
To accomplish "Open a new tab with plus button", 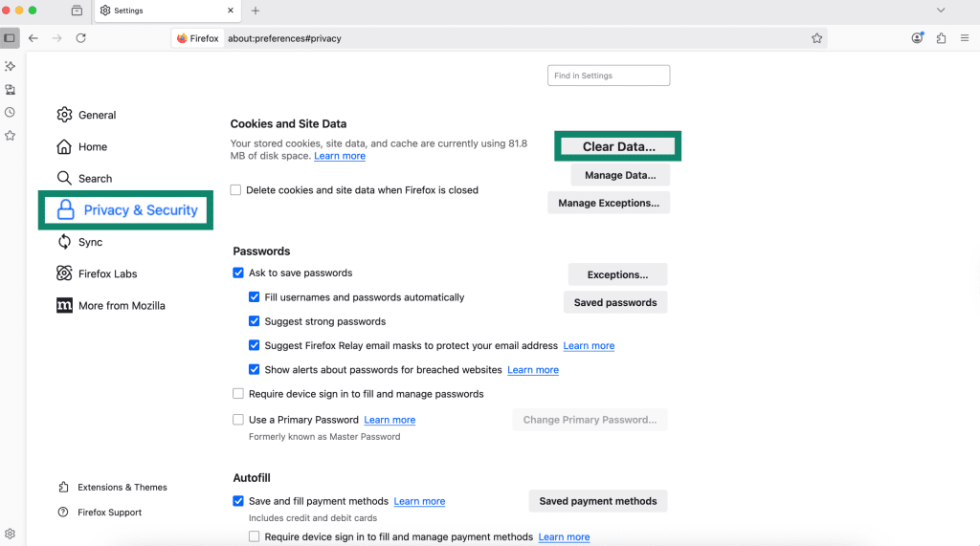I will 256,11.
